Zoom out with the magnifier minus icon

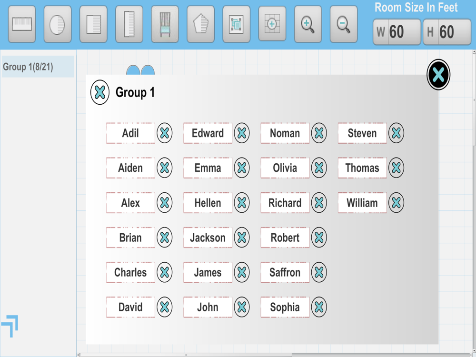(344, 24)
